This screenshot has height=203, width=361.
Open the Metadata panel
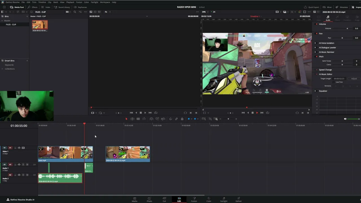[342, 7]
